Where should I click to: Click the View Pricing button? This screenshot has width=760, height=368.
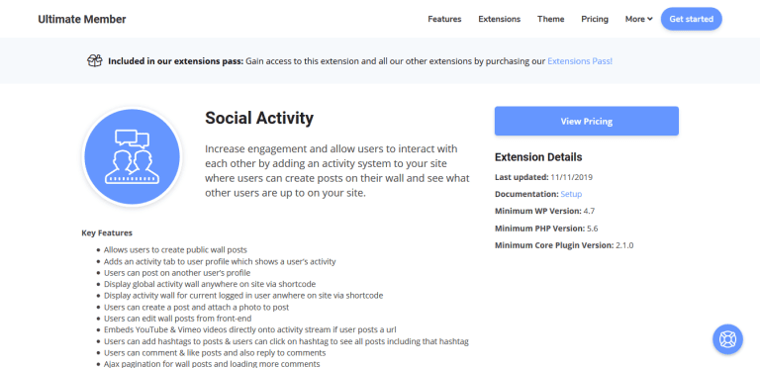tap(587, 121)
